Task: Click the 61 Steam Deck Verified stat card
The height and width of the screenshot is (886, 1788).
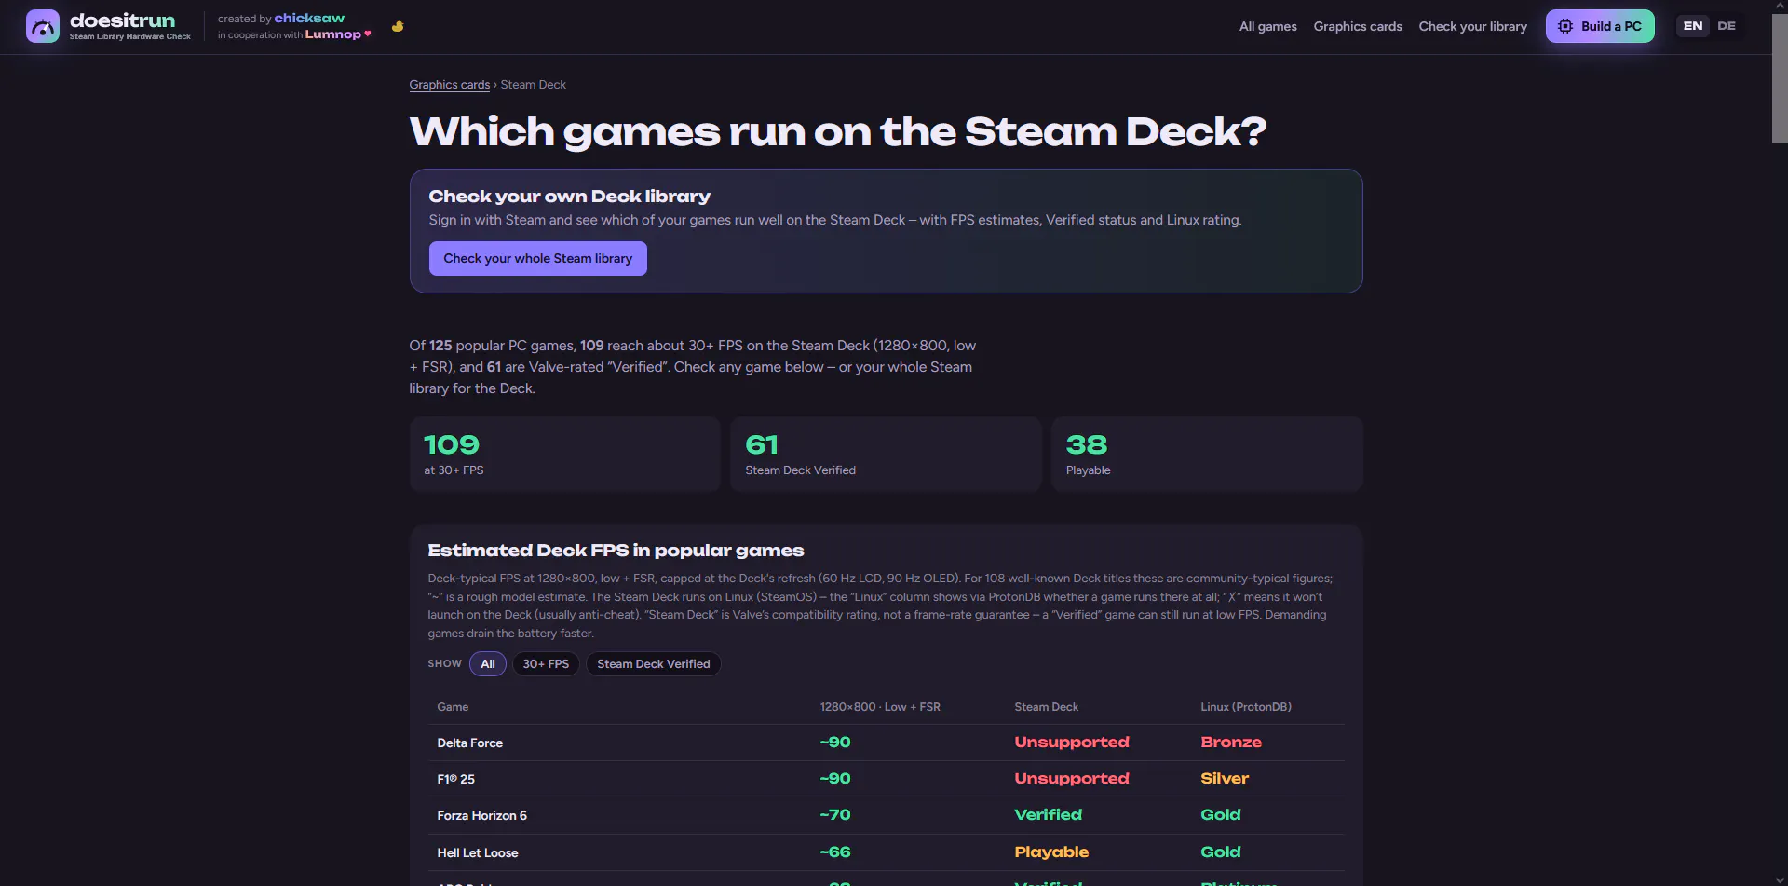Action: point(886,455)
